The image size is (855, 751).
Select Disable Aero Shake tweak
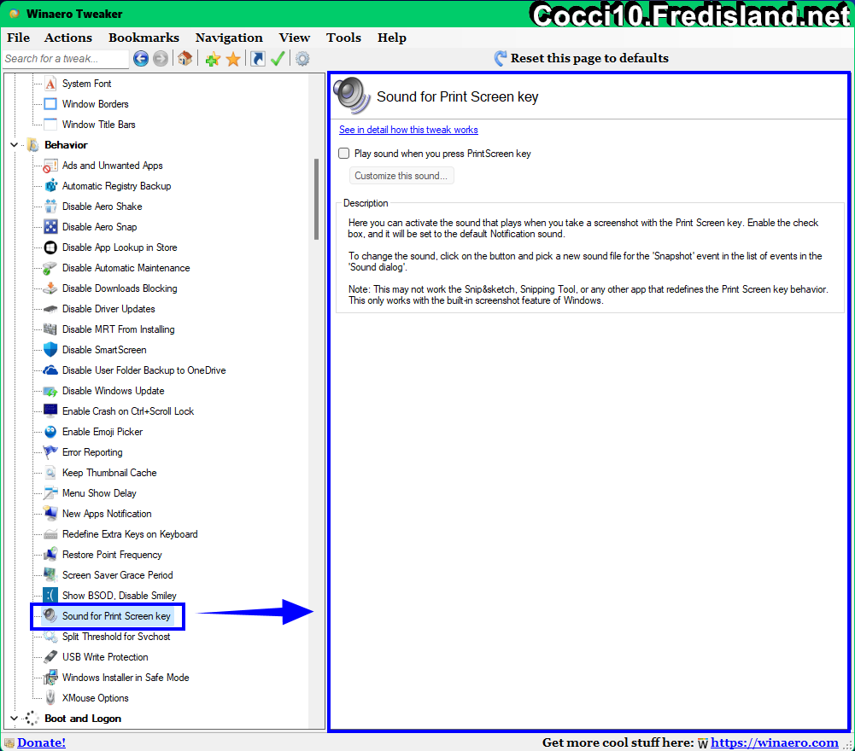tap(102, 207)
